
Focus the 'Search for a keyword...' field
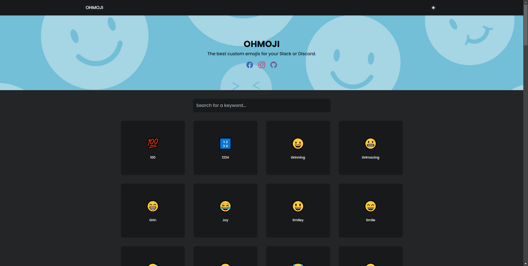[262, 106]
